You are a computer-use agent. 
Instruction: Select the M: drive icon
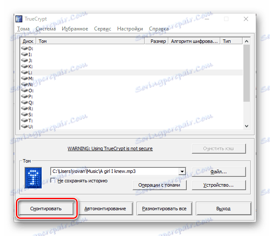[24, 79]
